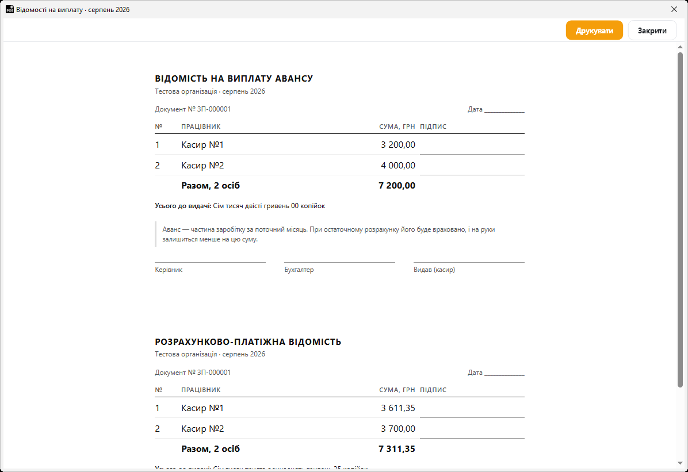Image resolution: width=688 pixels, height=472 pixels.
Task: Click the 'Дата' field of the payroll statement
Action: pos(496,373)
